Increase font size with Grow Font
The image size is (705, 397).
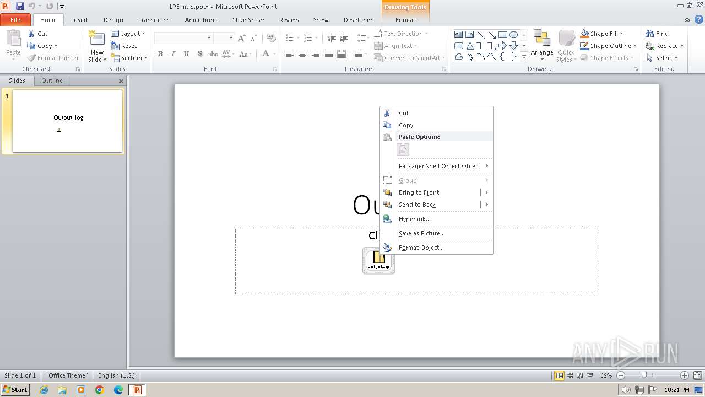coord(242,38)
